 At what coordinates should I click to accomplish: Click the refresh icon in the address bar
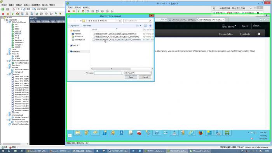(x=120, y=21)
